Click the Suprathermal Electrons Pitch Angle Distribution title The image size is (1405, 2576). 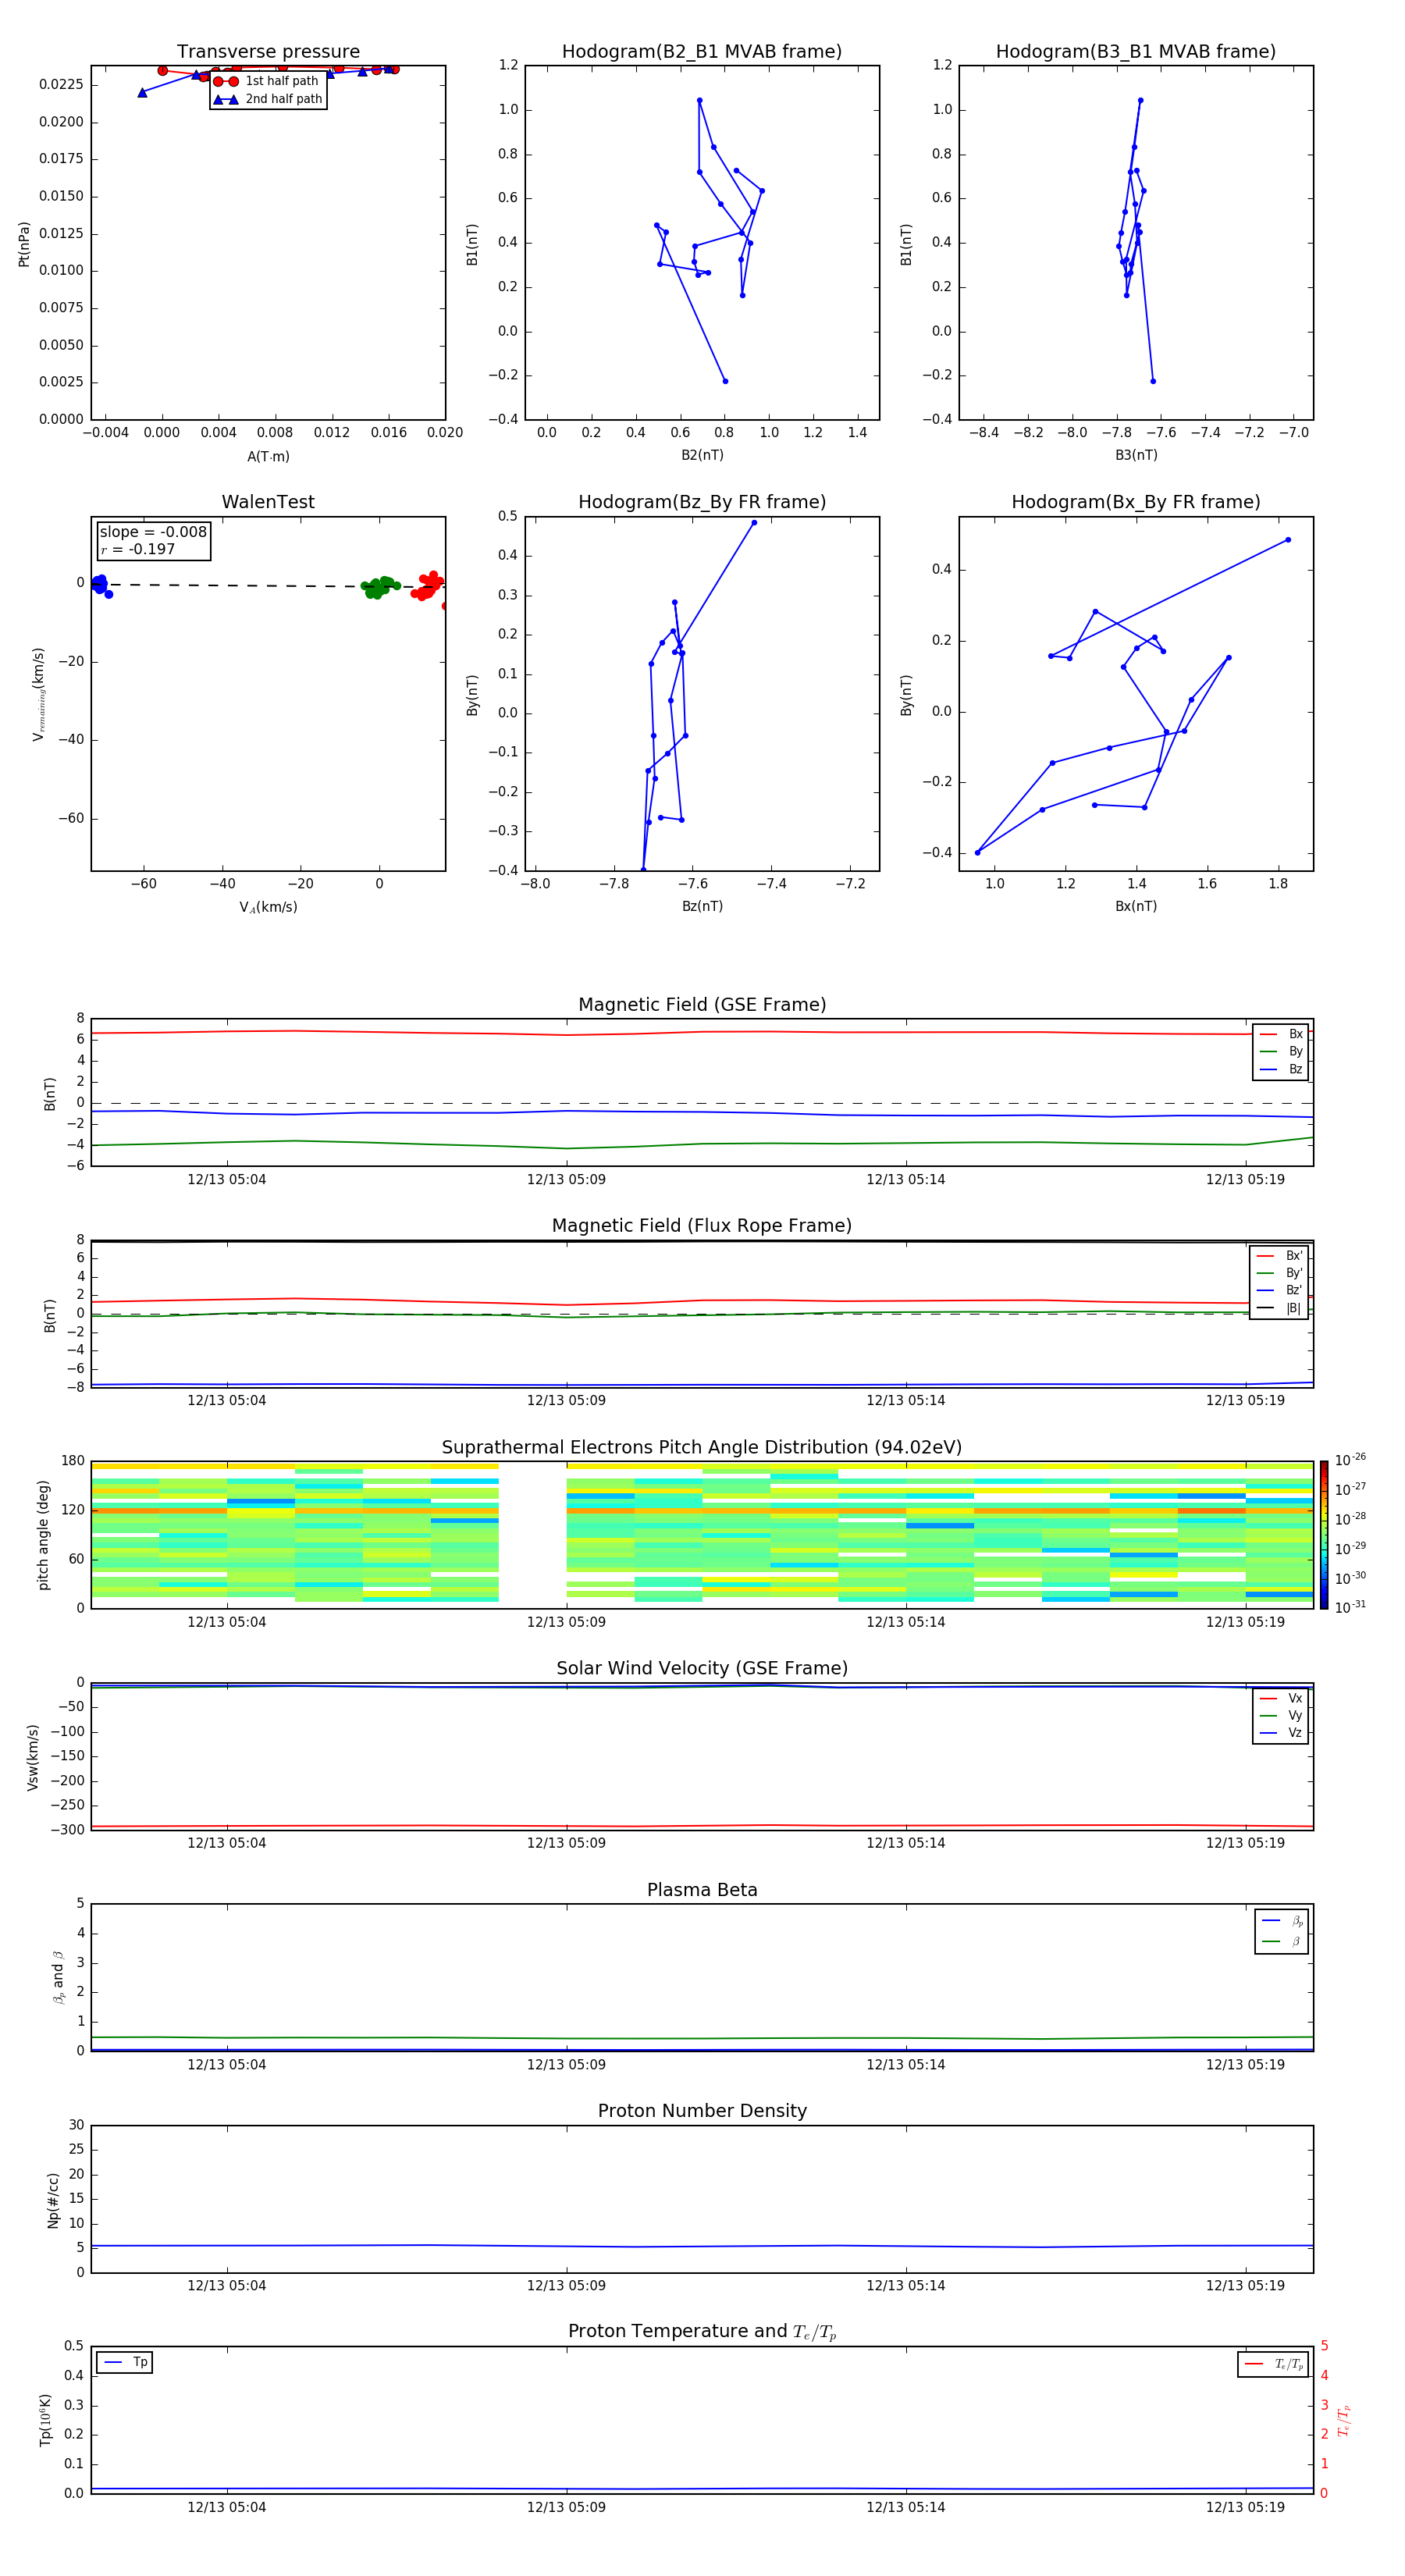(702, 1448)
